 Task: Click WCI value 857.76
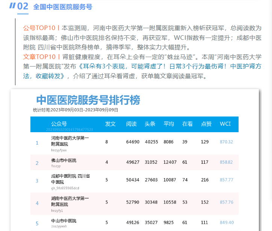227,202
